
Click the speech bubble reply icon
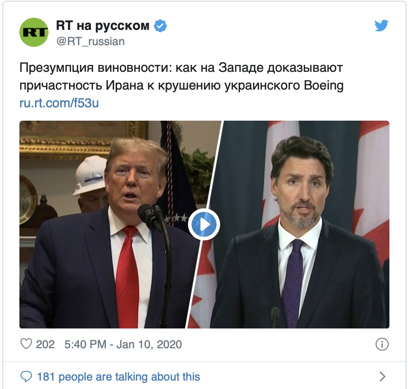pos(26,376)
